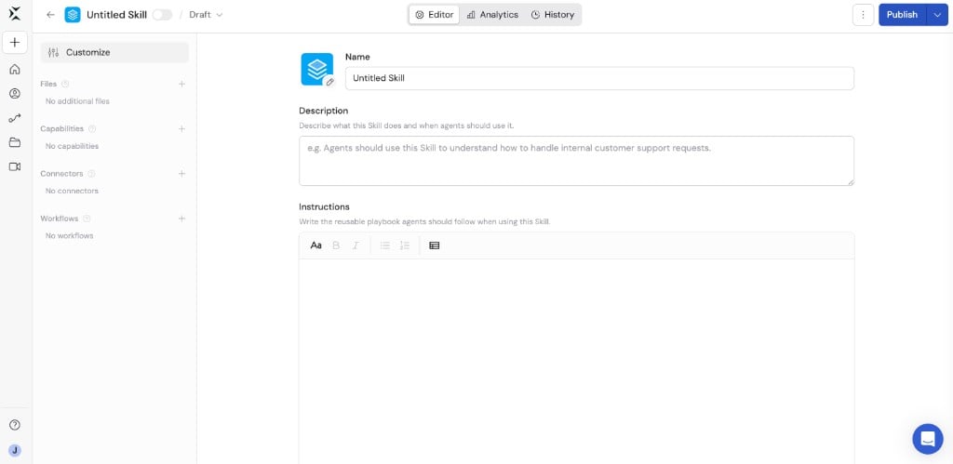Viewport: 953px width, 464px height.
Task: Open the three-dot more options menu
Action: (863, 15)
